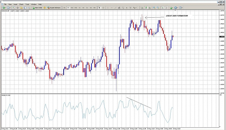Open the Terminal panel icon
This screenshot has width=226, height=130.
coord(25,8)
